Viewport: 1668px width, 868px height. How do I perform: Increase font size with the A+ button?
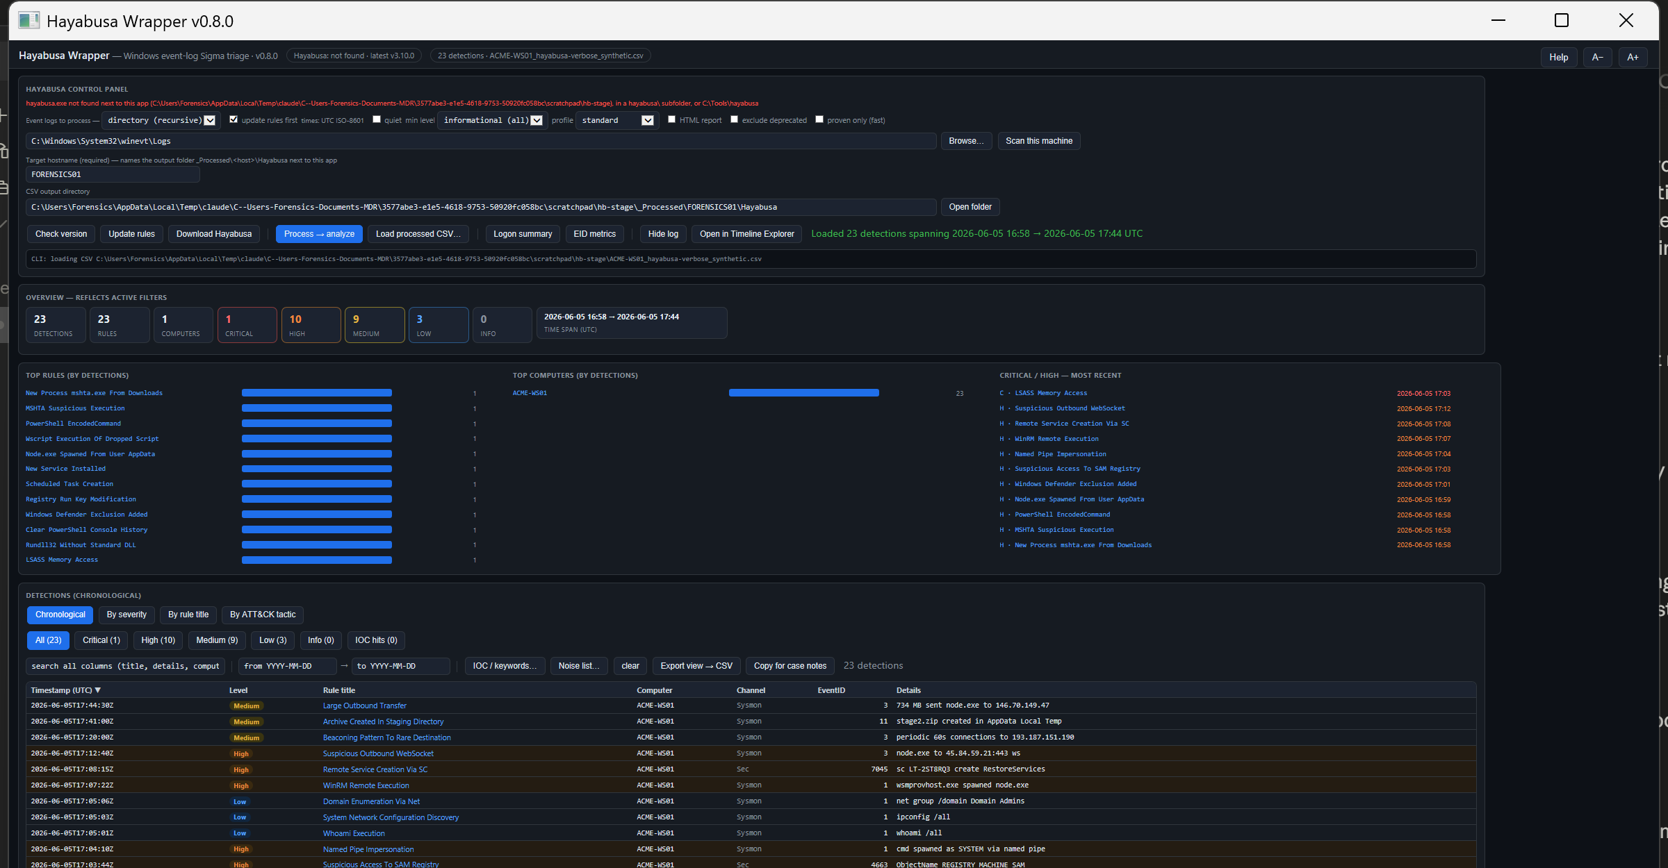(x=1633, y=57)
